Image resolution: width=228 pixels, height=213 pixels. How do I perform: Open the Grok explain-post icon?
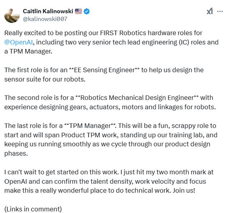209,11
